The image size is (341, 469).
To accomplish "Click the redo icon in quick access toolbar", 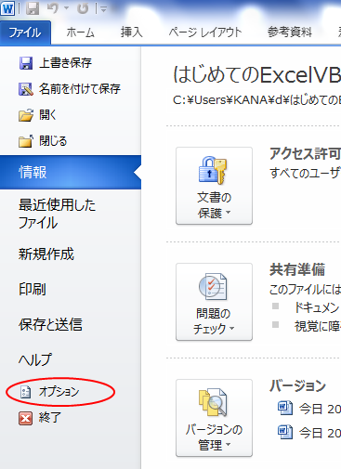I will pos(83,8).
